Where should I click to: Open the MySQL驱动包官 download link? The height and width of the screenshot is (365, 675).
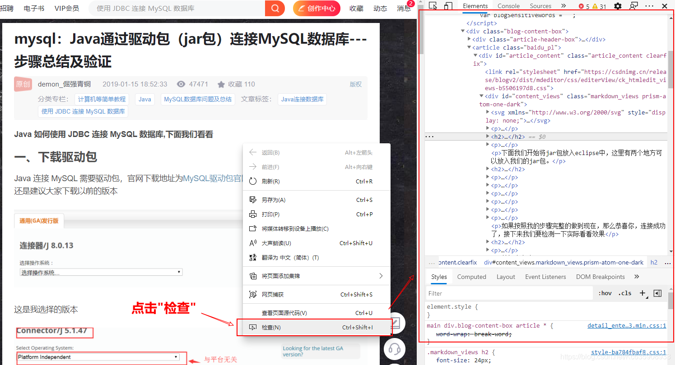point(213,178)
